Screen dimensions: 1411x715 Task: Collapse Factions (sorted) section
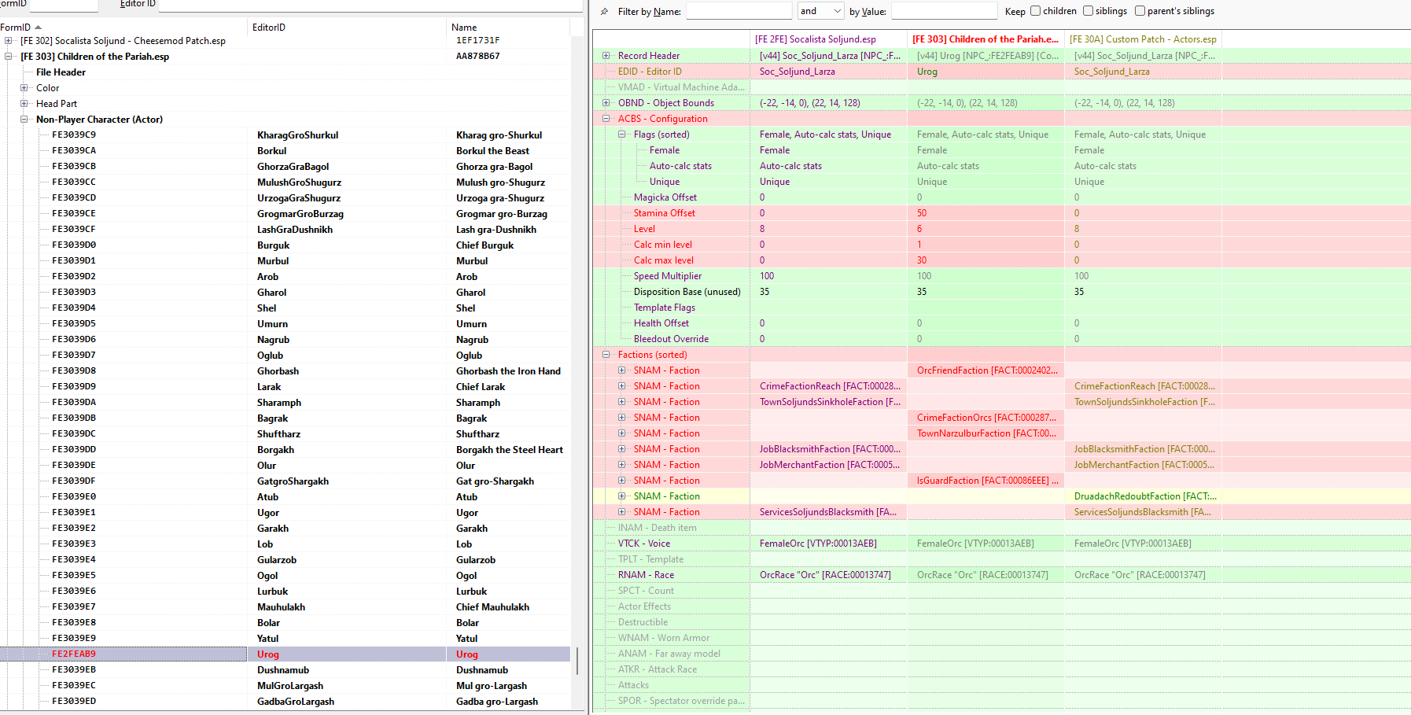(x=606, y=355)
